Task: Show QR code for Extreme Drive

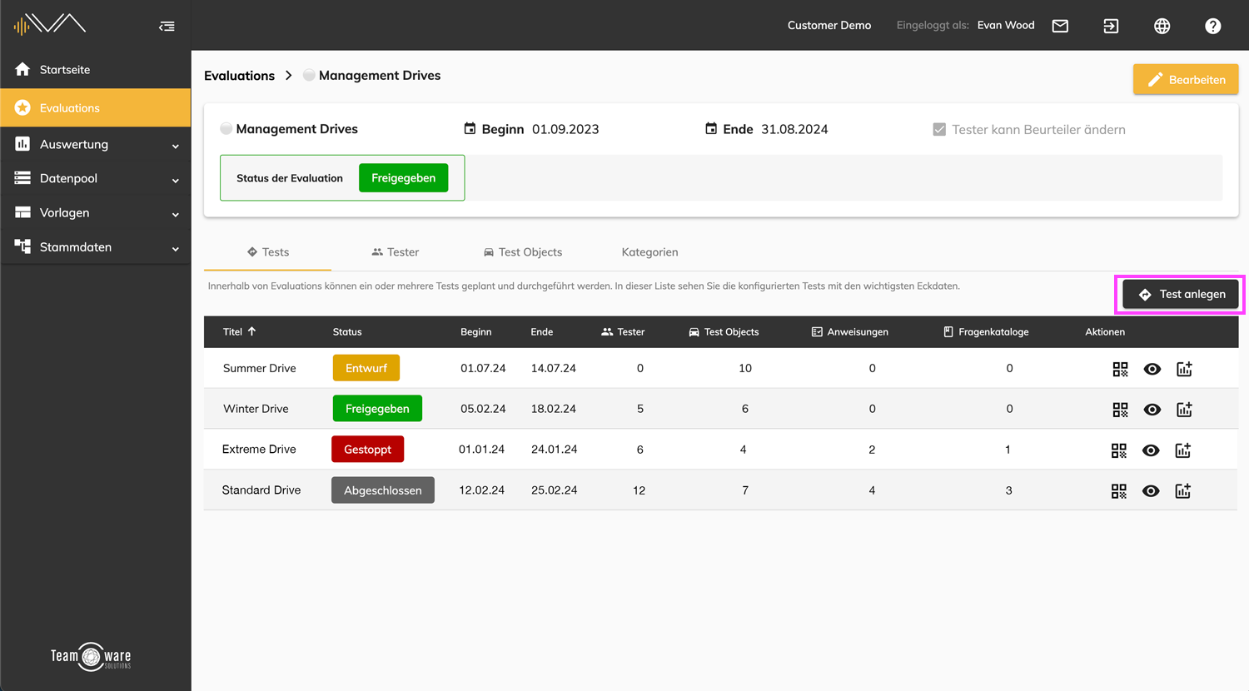Action: 1119,450
